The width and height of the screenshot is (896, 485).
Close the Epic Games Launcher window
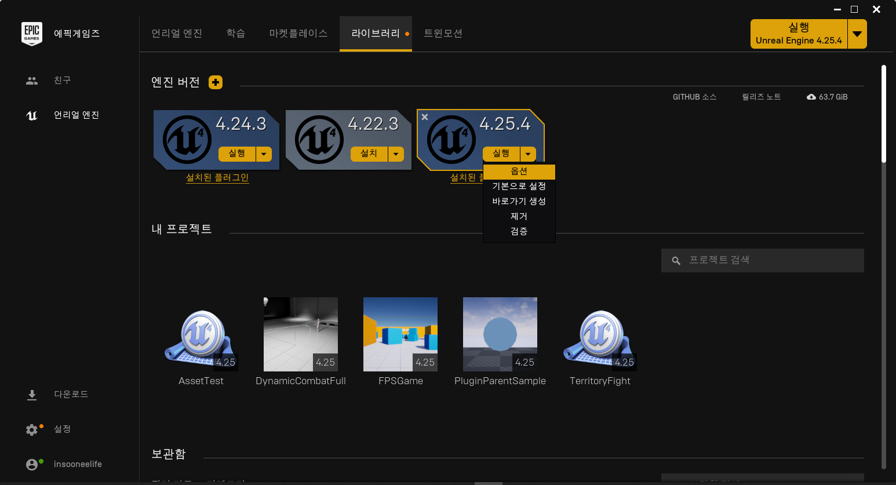[x=876, y=9]
